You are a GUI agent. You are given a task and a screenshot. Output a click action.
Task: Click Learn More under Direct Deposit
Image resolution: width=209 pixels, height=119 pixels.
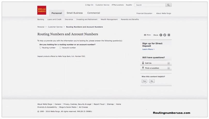tap(148, 49)
